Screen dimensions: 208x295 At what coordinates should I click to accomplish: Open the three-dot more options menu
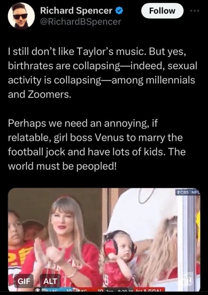[195, 11]
